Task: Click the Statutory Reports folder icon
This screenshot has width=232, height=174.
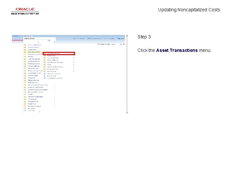Action: pyautogui.click(x=25, y=80)
